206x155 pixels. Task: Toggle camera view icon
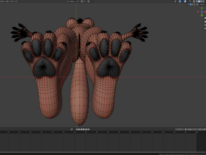(x=205, y=25)
